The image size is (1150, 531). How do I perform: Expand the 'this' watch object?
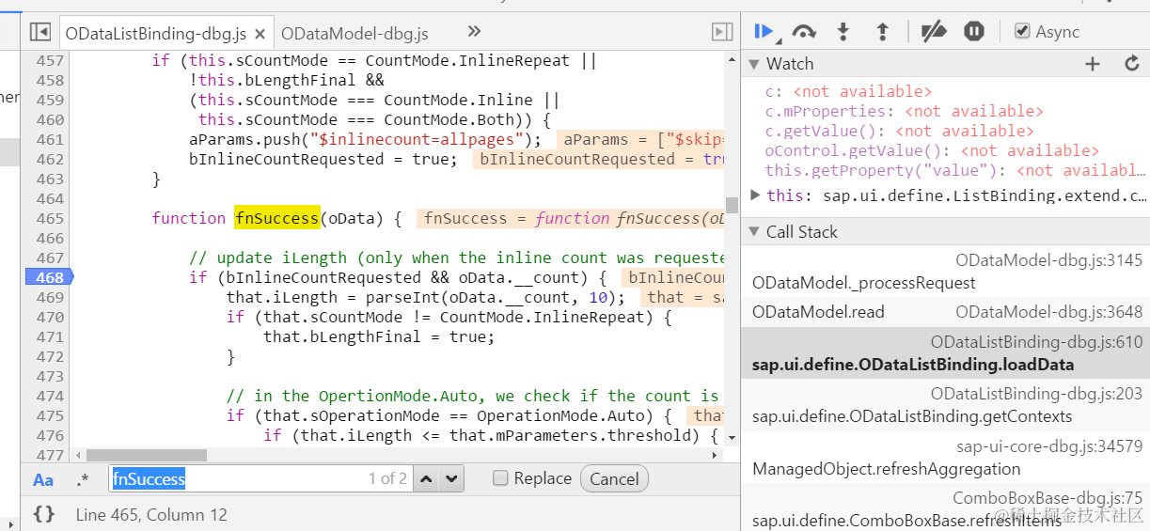click(756, 195)
